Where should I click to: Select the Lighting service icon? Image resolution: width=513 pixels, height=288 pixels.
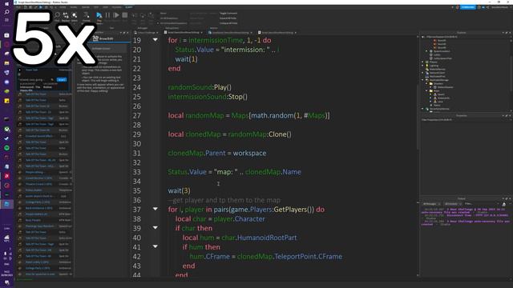click(427, 66)
